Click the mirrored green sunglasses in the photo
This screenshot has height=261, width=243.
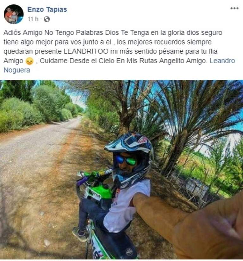coord(126,160)
